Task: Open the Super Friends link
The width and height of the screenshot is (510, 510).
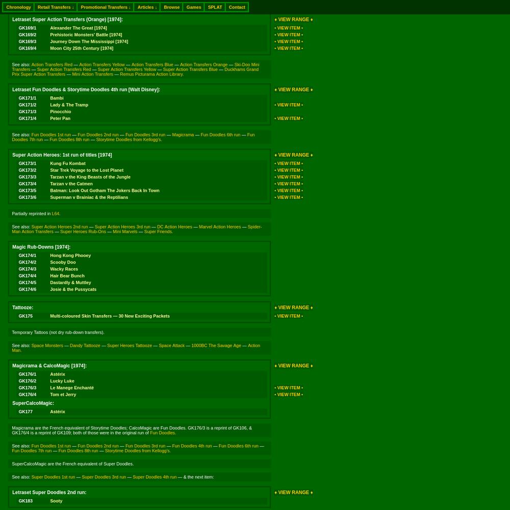Action: coord(159,232)
